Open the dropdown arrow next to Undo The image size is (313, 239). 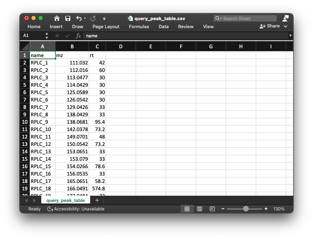point(85,18)
